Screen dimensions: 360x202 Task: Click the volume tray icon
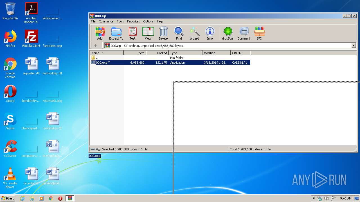coord(327,198)
